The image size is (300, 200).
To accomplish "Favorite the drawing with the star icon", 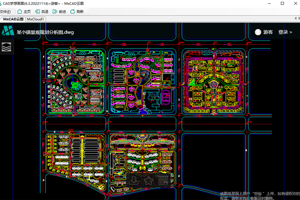I will pyautogui.click(x=148, y=180).
